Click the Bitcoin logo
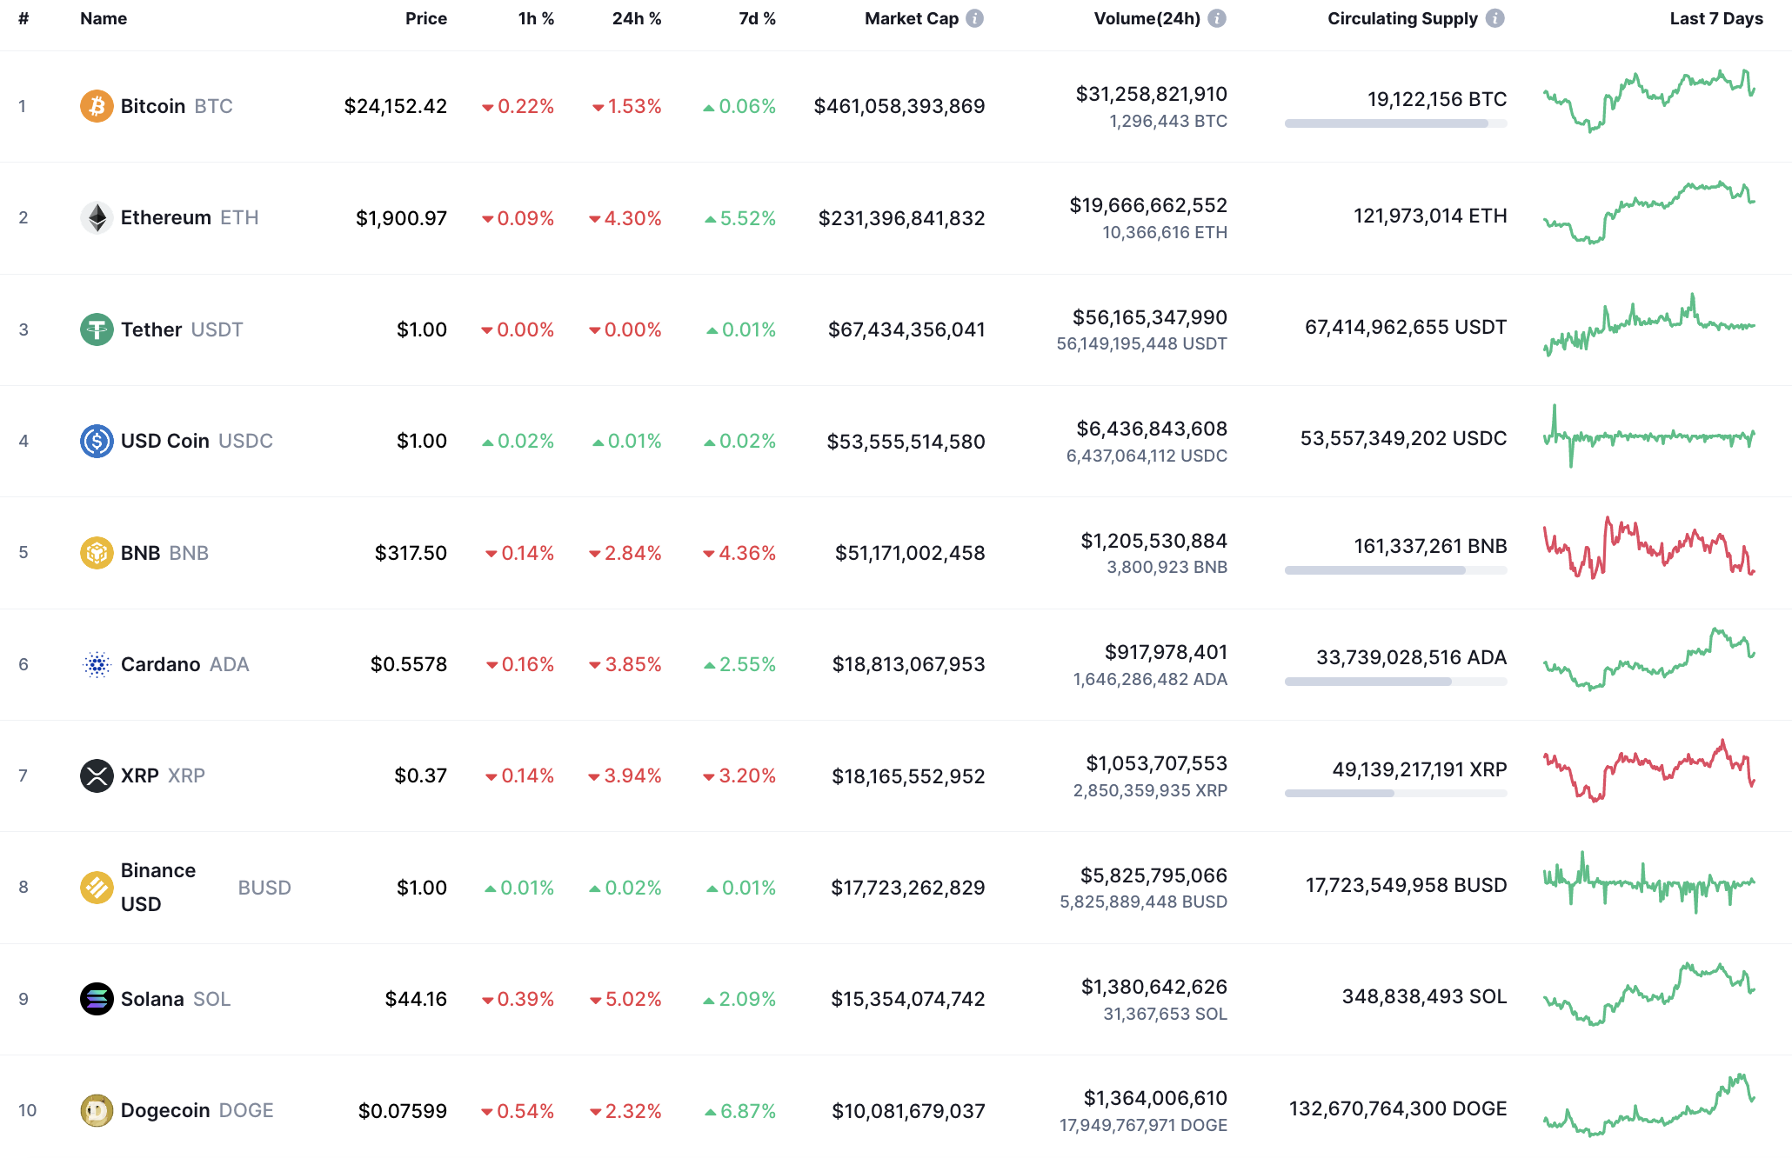Screen dimensions: 1792x1158 click(x=97, y=106)
